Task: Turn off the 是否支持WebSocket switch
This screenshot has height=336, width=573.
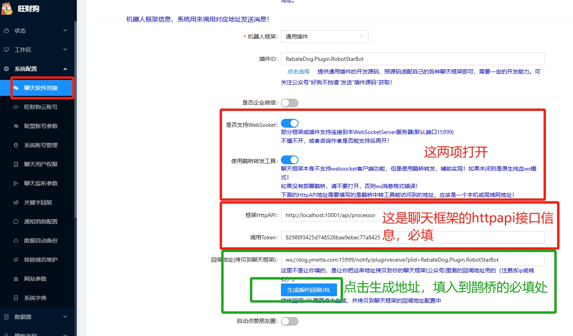Action: click(289, 123)
